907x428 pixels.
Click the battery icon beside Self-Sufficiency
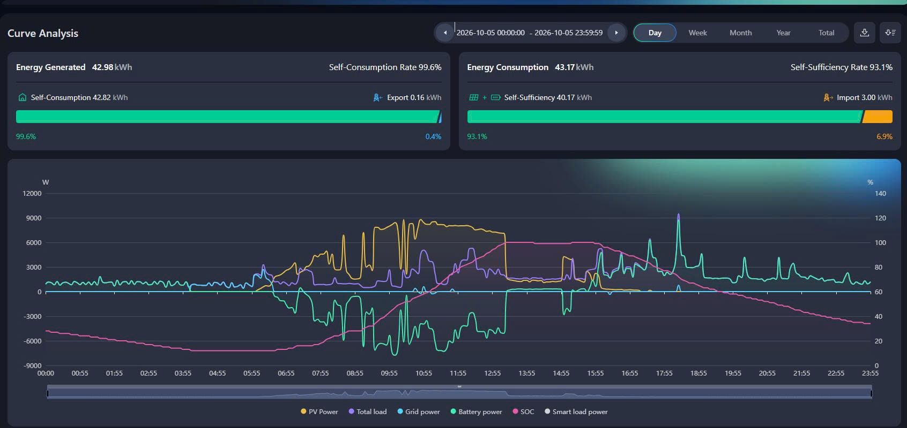pos(496,97)
